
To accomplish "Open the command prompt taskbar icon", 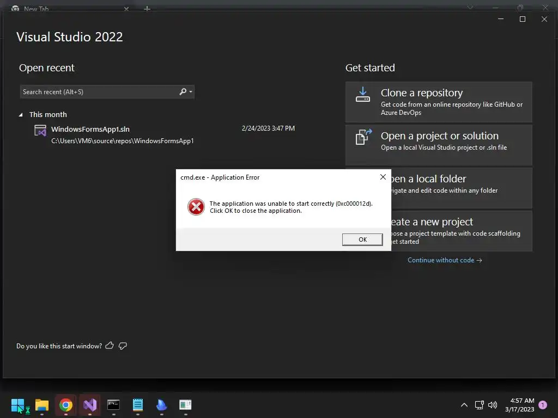I will pos(113,405).
